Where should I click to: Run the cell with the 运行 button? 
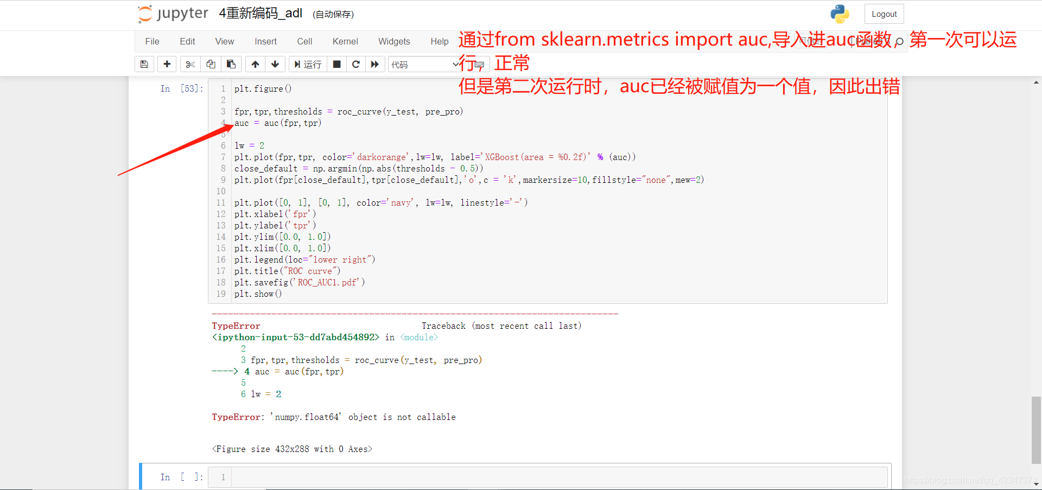[308, 64]
